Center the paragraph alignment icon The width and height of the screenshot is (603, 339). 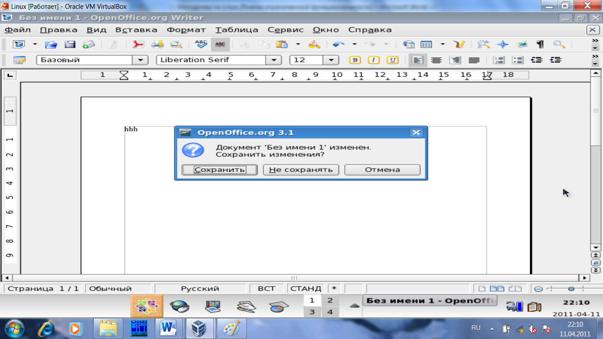pyautogui.click(x=436, y=60)
